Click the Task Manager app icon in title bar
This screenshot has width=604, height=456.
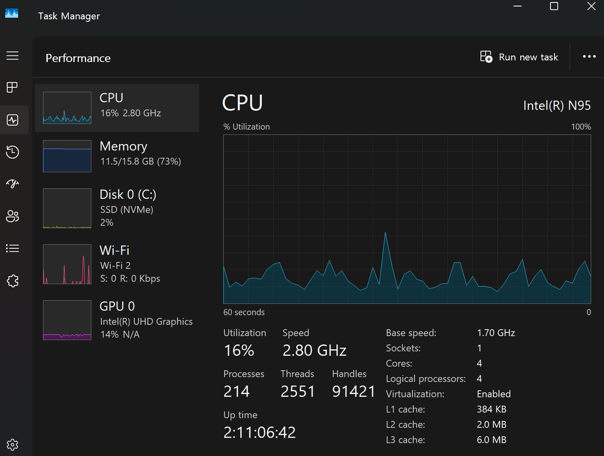point(12,14)
